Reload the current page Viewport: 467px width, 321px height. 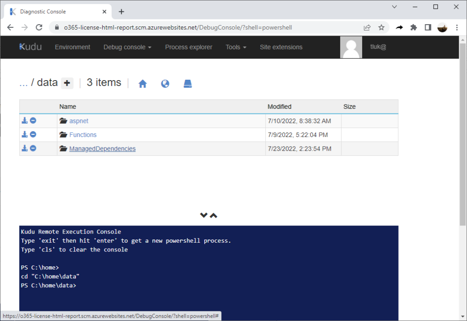pos(39,27)
